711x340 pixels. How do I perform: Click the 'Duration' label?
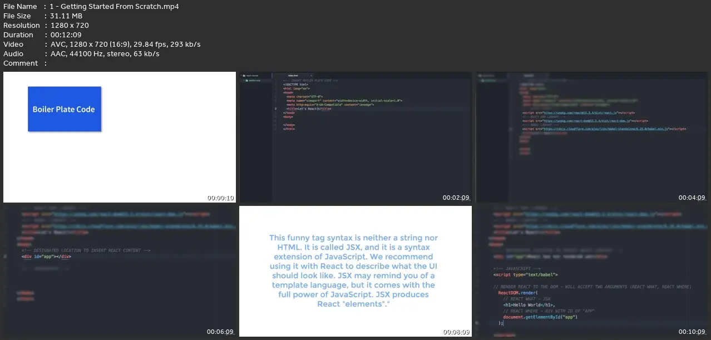point(18,35)
